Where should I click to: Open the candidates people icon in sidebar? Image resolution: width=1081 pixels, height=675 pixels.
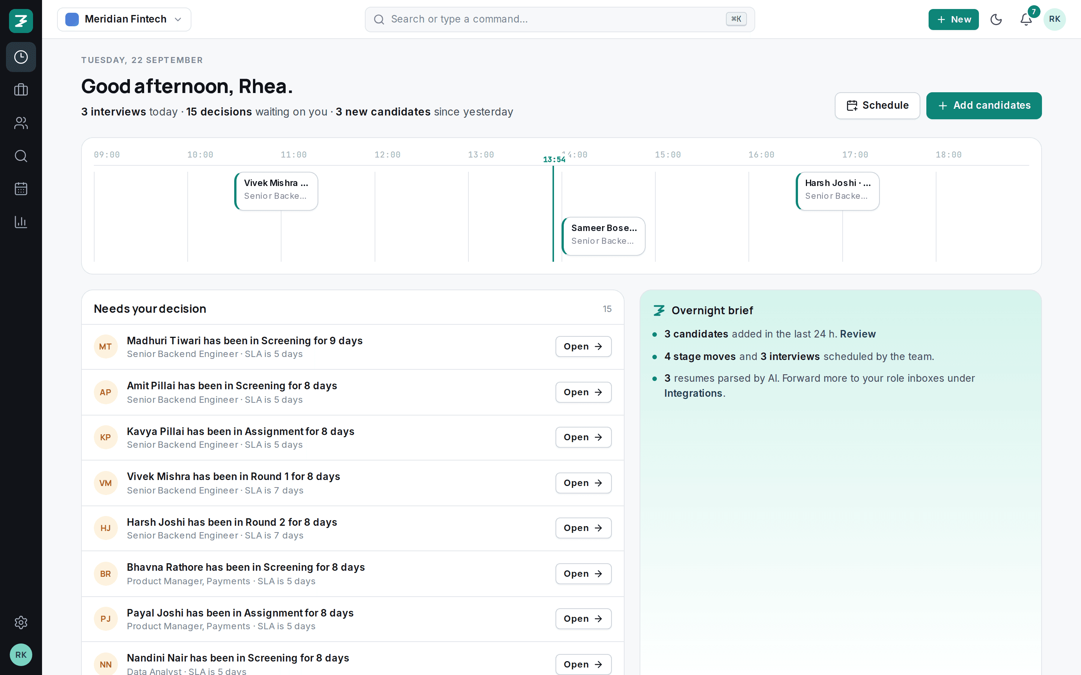tap(21, 123)
